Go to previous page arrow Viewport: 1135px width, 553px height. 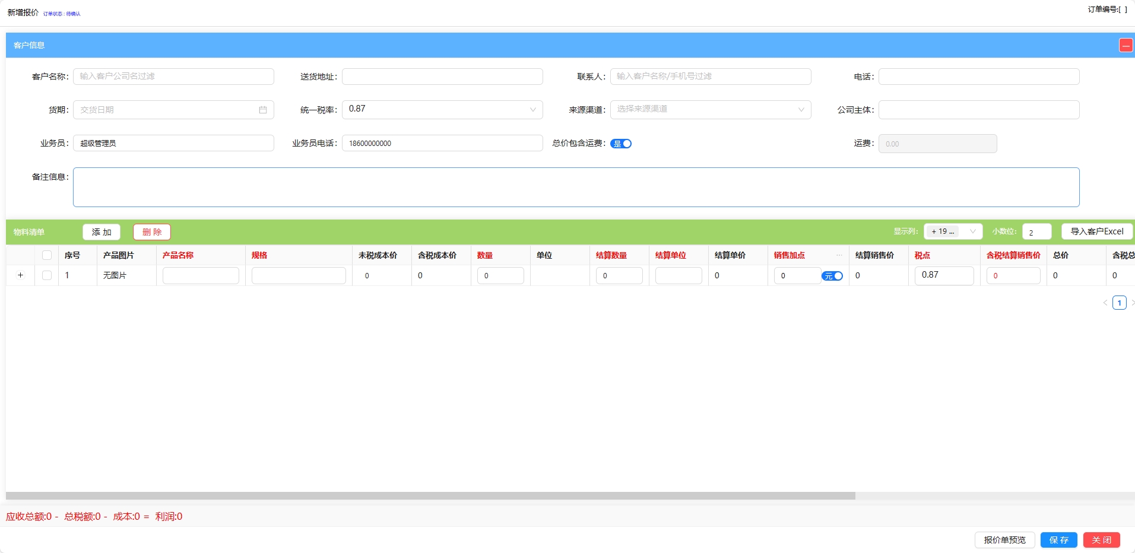tap(1105, 303)
